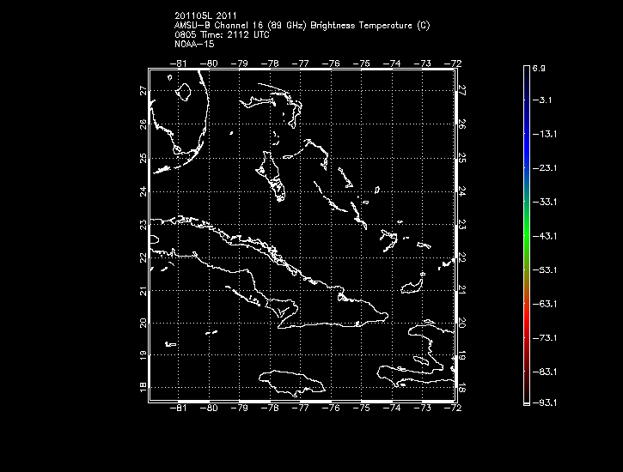Click the "-73.1" color bar label
Image resolution: width=623 pixels, height=472 pixels.
(545, 338)
